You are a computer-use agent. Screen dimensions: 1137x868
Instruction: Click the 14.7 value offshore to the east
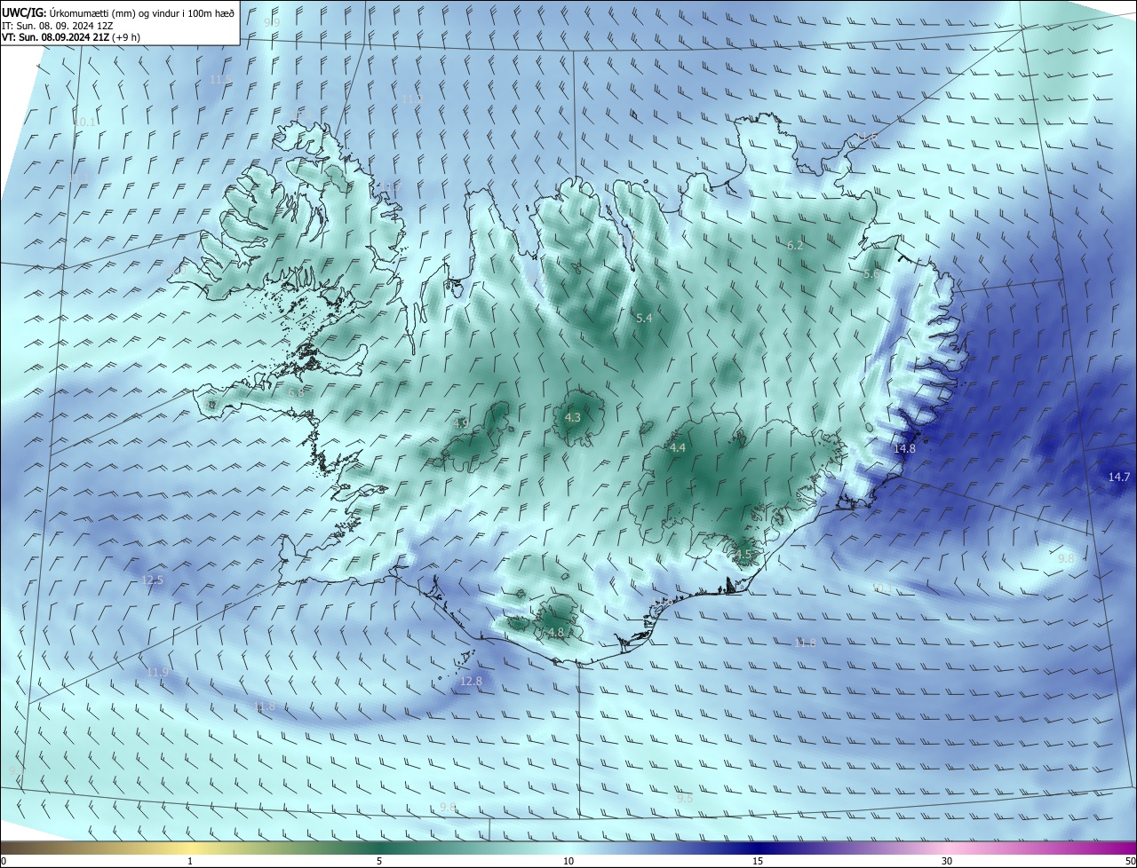(x=1119, y=477)
